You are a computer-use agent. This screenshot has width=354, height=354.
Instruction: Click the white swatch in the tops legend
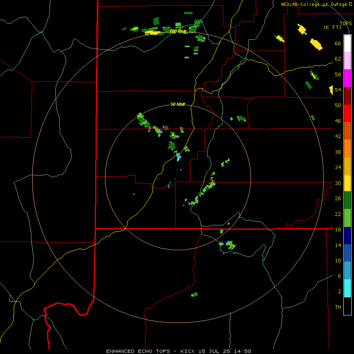[347, 43]
